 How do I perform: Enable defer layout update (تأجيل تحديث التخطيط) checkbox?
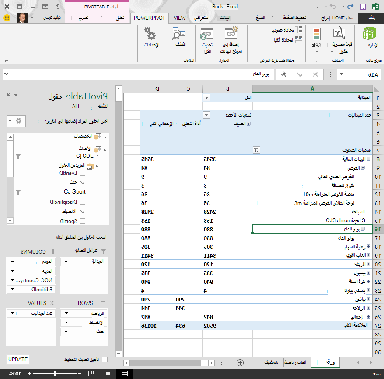click(105, 359)
